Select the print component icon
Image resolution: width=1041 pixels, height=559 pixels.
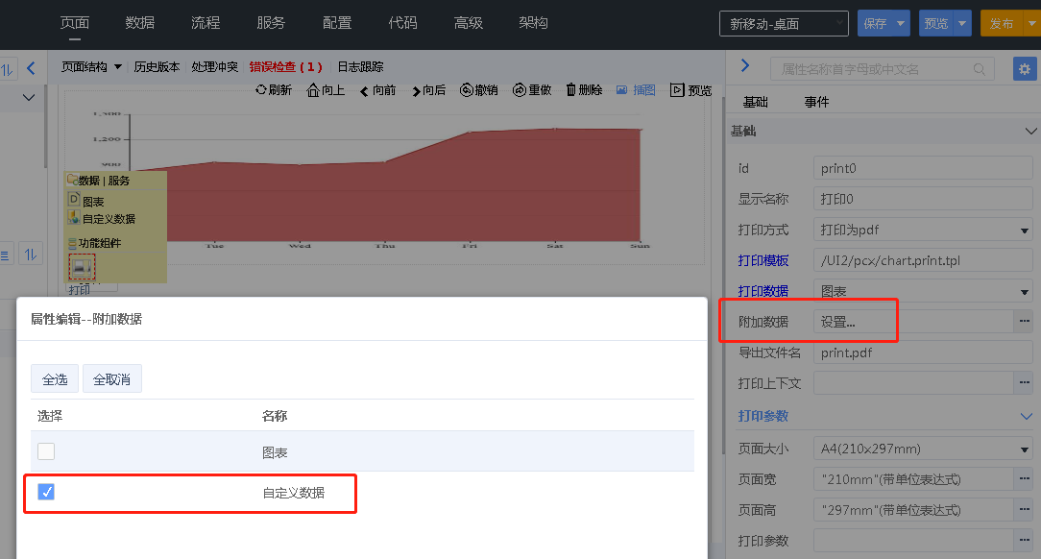[x=82, y=267]
